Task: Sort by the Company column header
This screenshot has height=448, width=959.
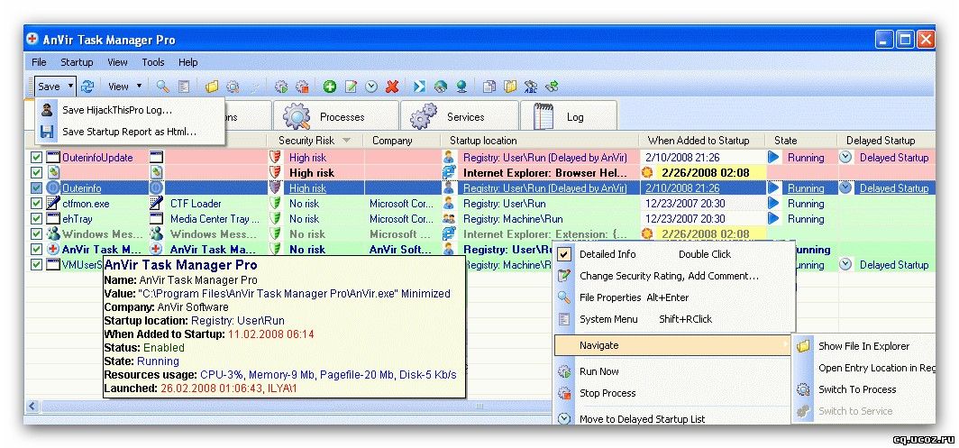Action: pyautogui.click(x=392, y=141)
